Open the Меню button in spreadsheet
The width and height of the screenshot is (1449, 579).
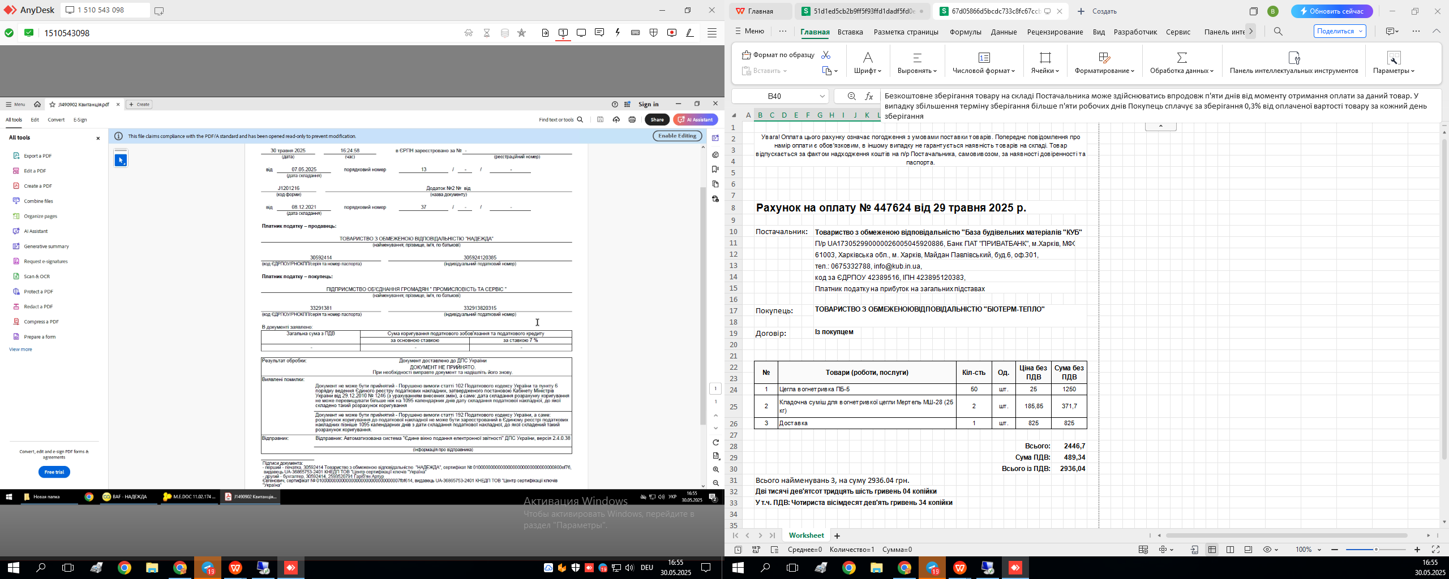(749, 31)
